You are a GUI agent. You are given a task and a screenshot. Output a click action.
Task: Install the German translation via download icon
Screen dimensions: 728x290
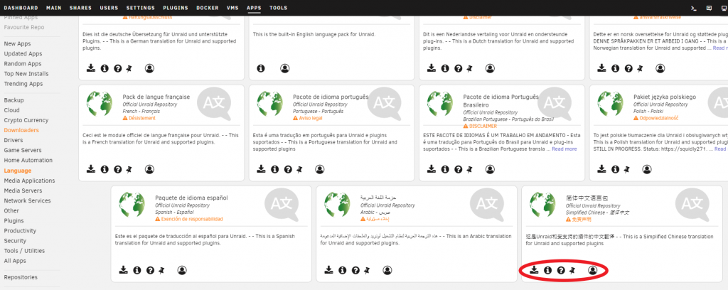point(91,68)
